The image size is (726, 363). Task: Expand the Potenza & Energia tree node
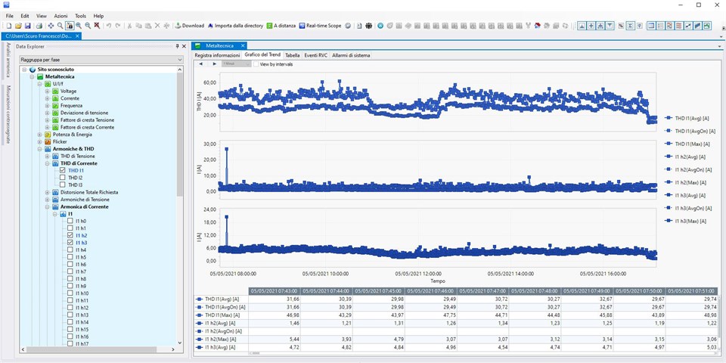pos(40,135)
